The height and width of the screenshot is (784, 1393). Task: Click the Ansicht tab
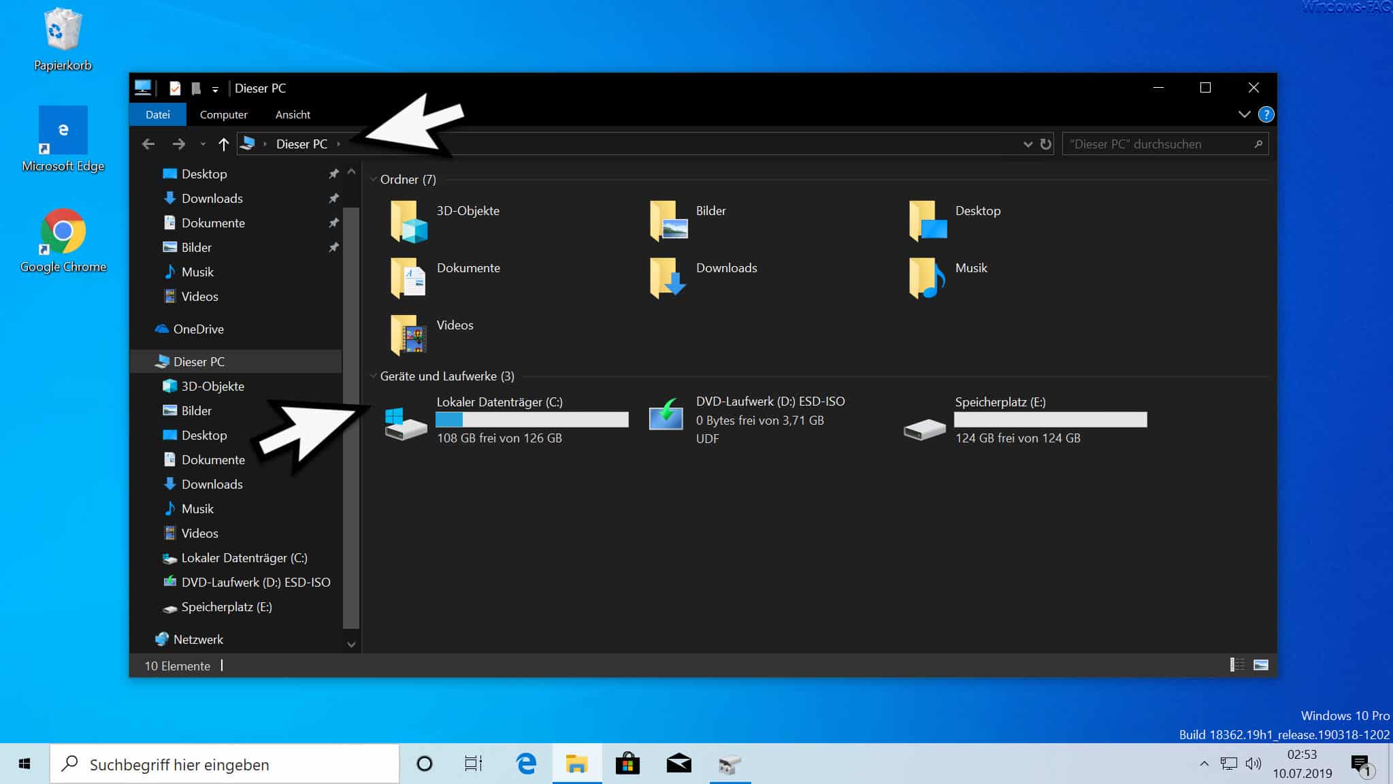pyautogui.click(x=292, y=114)
